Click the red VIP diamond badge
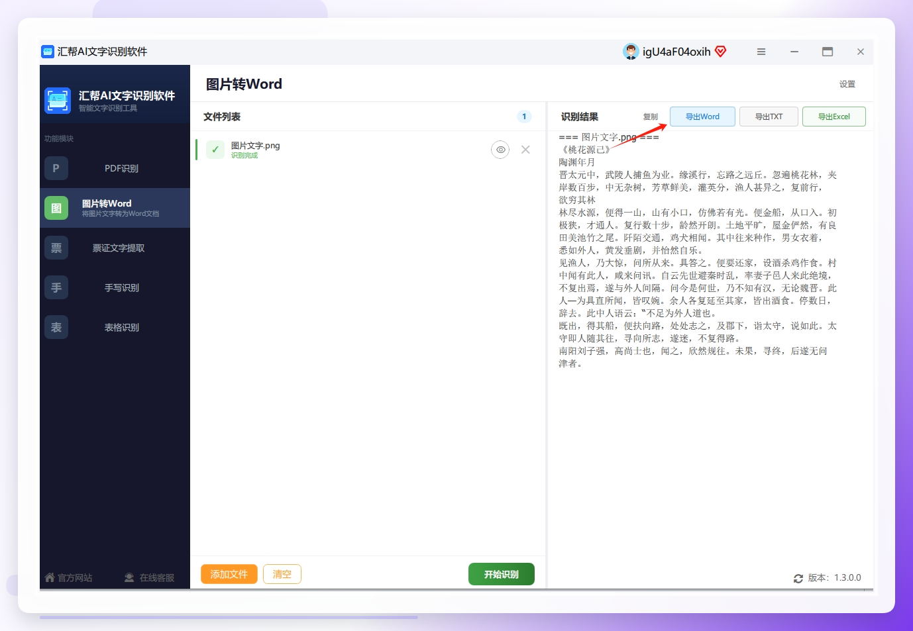The width and height of the screenshot is (913, 631). pos(721,52)
